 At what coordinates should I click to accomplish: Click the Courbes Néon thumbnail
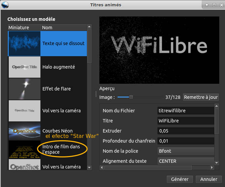coord(25,131)
